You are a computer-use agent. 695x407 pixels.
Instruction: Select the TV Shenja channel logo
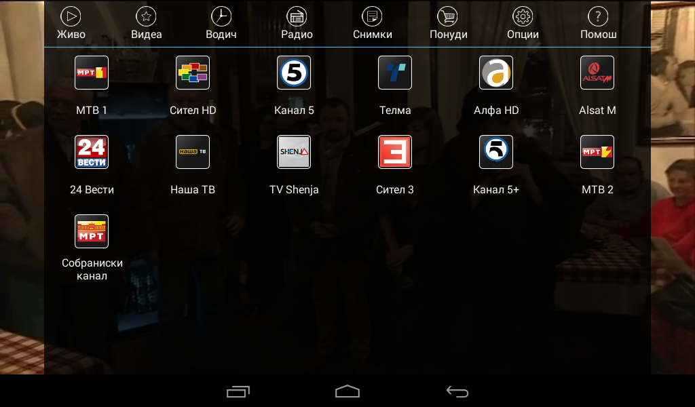tap(294, 152)
